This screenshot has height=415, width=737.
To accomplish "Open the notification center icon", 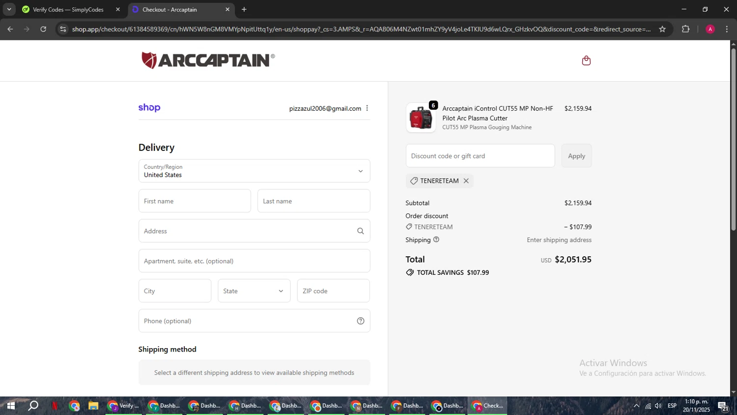I will [723, 406].
